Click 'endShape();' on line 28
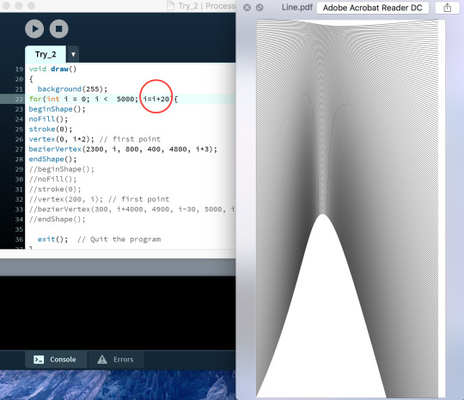The height and width of the screenshot is (400, 464). [52, 160]
